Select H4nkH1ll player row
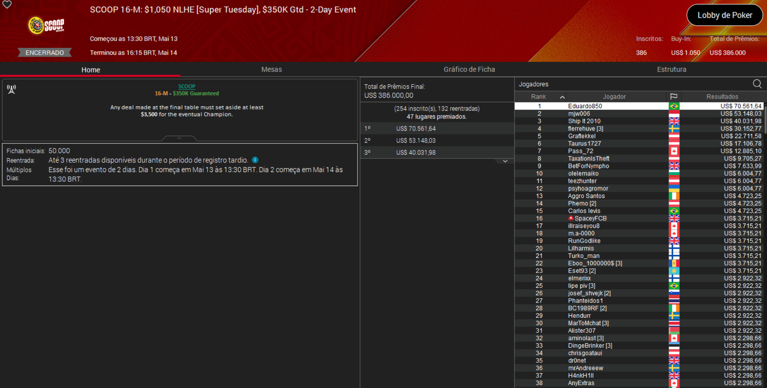Image resolution: width=767 pixels, height=388 pixels. (639, 376)
